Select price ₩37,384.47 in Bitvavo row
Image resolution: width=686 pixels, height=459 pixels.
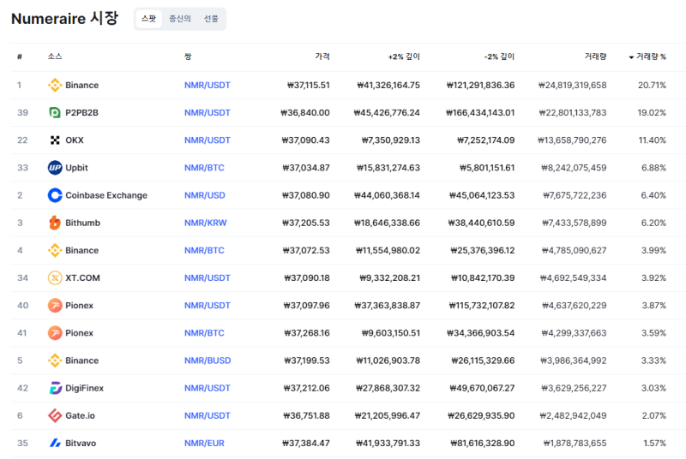306,443
